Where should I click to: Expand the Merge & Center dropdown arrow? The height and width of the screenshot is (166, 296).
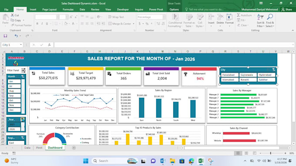tap(134, 24)
